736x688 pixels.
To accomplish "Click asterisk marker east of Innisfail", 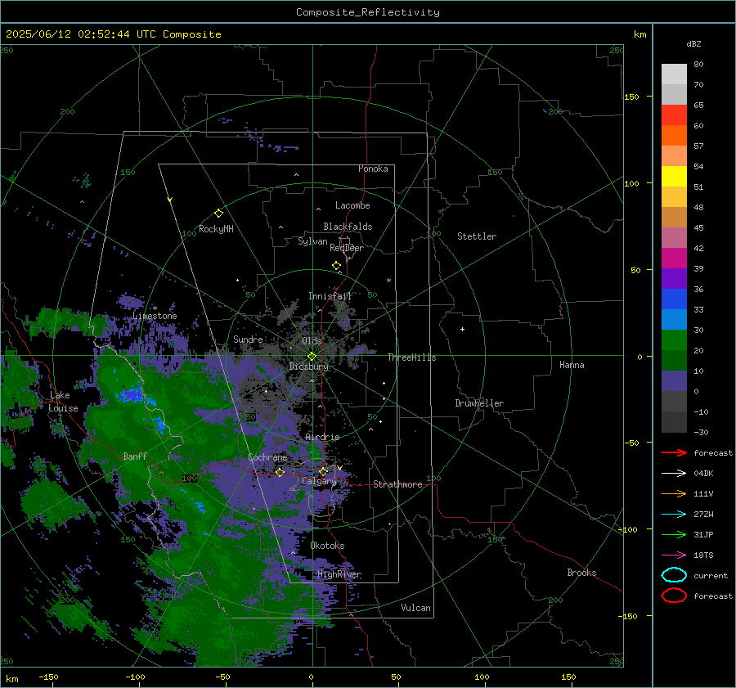I will tap(388, 281).
